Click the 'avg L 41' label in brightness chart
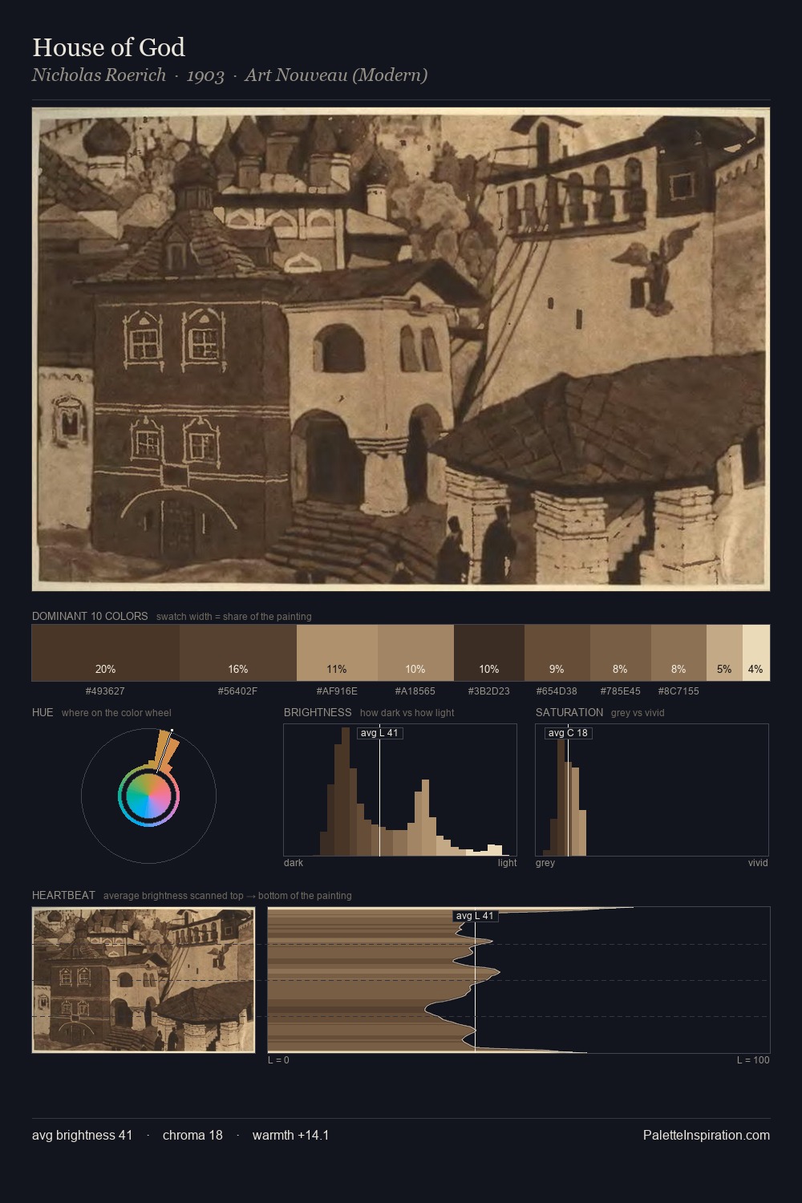Image resolution: width=802 pixels, height=1203 pixels. (x=379, y=733)
